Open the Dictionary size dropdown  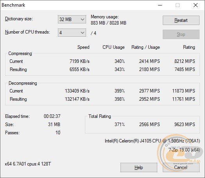(72, 20)
